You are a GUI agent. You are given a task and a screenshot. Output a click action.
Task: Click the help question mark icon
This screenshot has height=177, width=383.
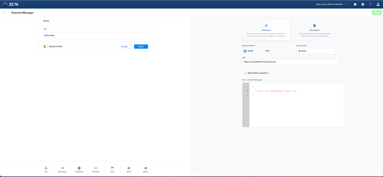pyautogui.click(x=370, y=4)
